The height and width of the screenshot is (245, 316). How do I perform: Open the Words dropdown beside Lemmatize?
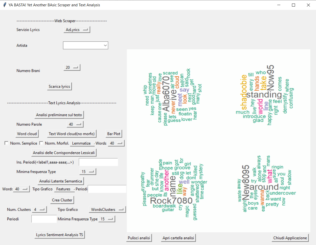click(x=116, y=143)
